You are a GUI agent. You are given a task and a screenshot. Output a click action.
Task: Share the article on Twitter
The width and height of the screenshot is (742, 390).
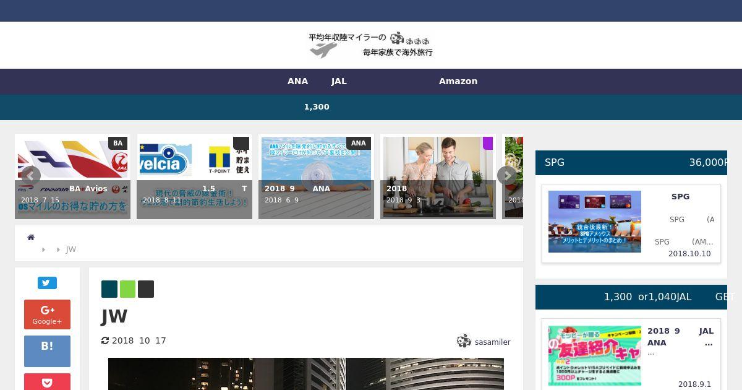coord(47,283)
